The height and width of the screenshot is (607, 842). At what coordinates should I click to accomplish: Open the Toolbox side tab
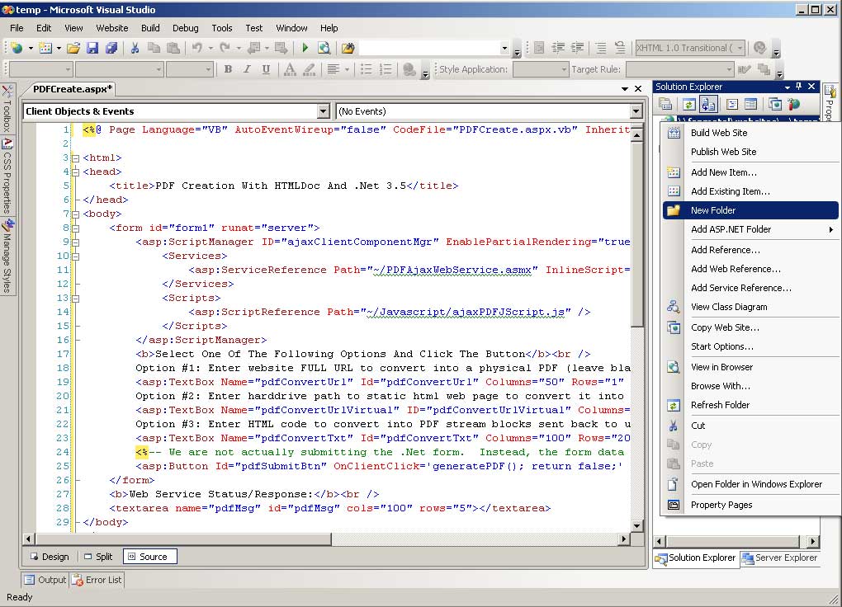(7, 109)
